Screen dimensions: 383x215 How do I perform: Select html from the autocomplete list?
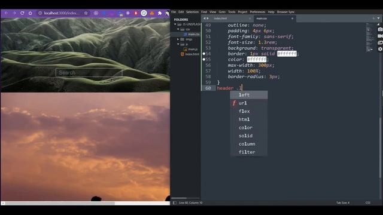249,119
